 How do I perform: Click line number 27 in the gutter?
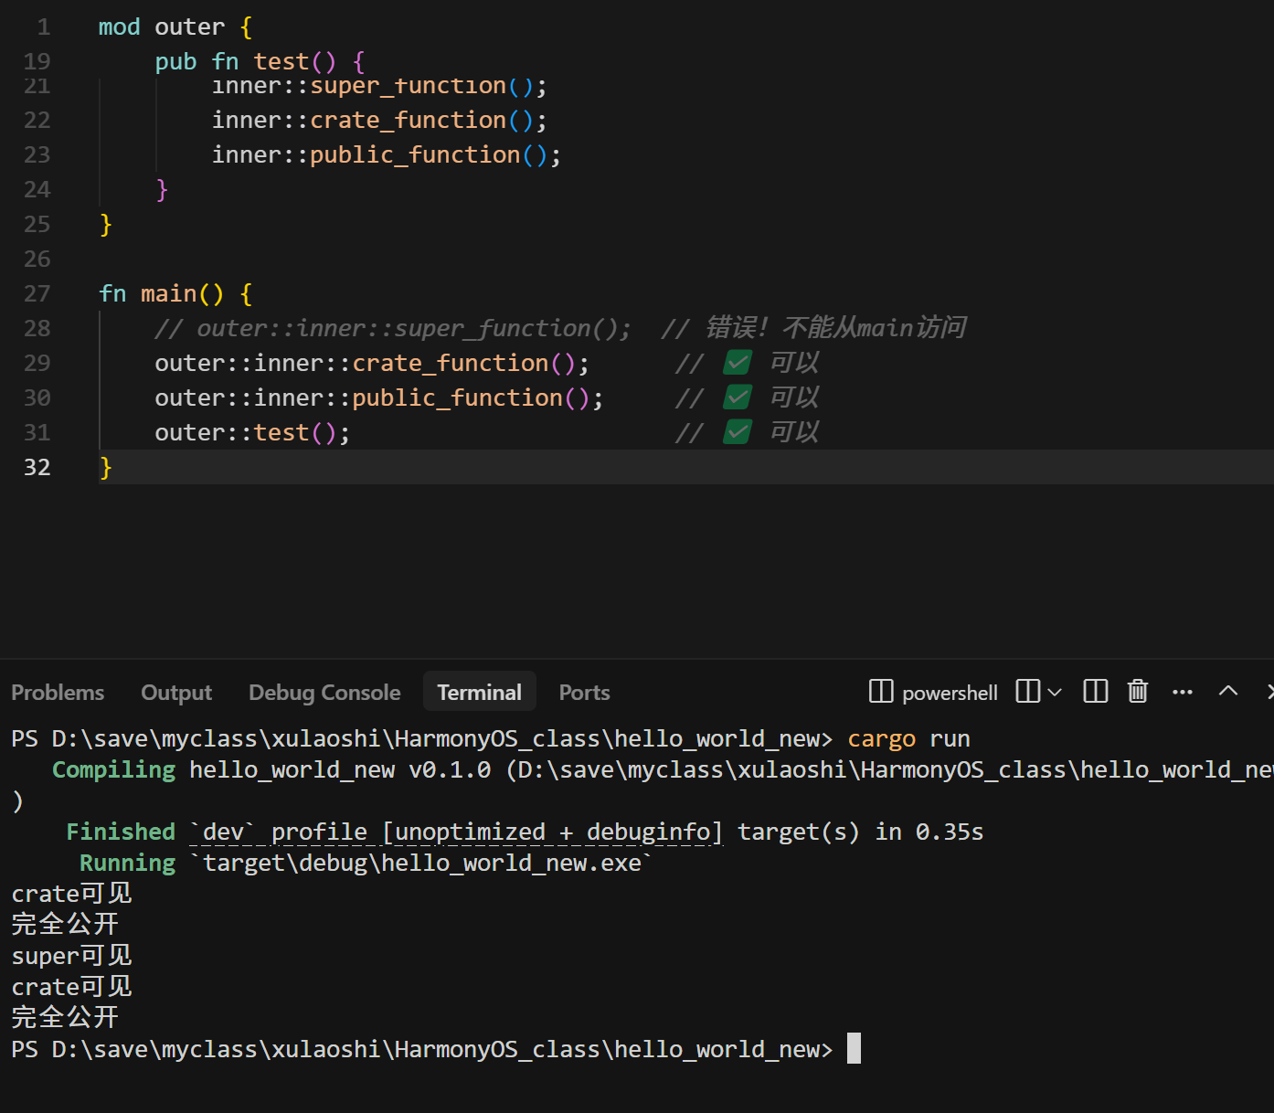(x=37, y=293)
